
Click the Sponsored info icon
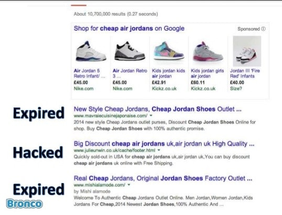click(263, 29)
